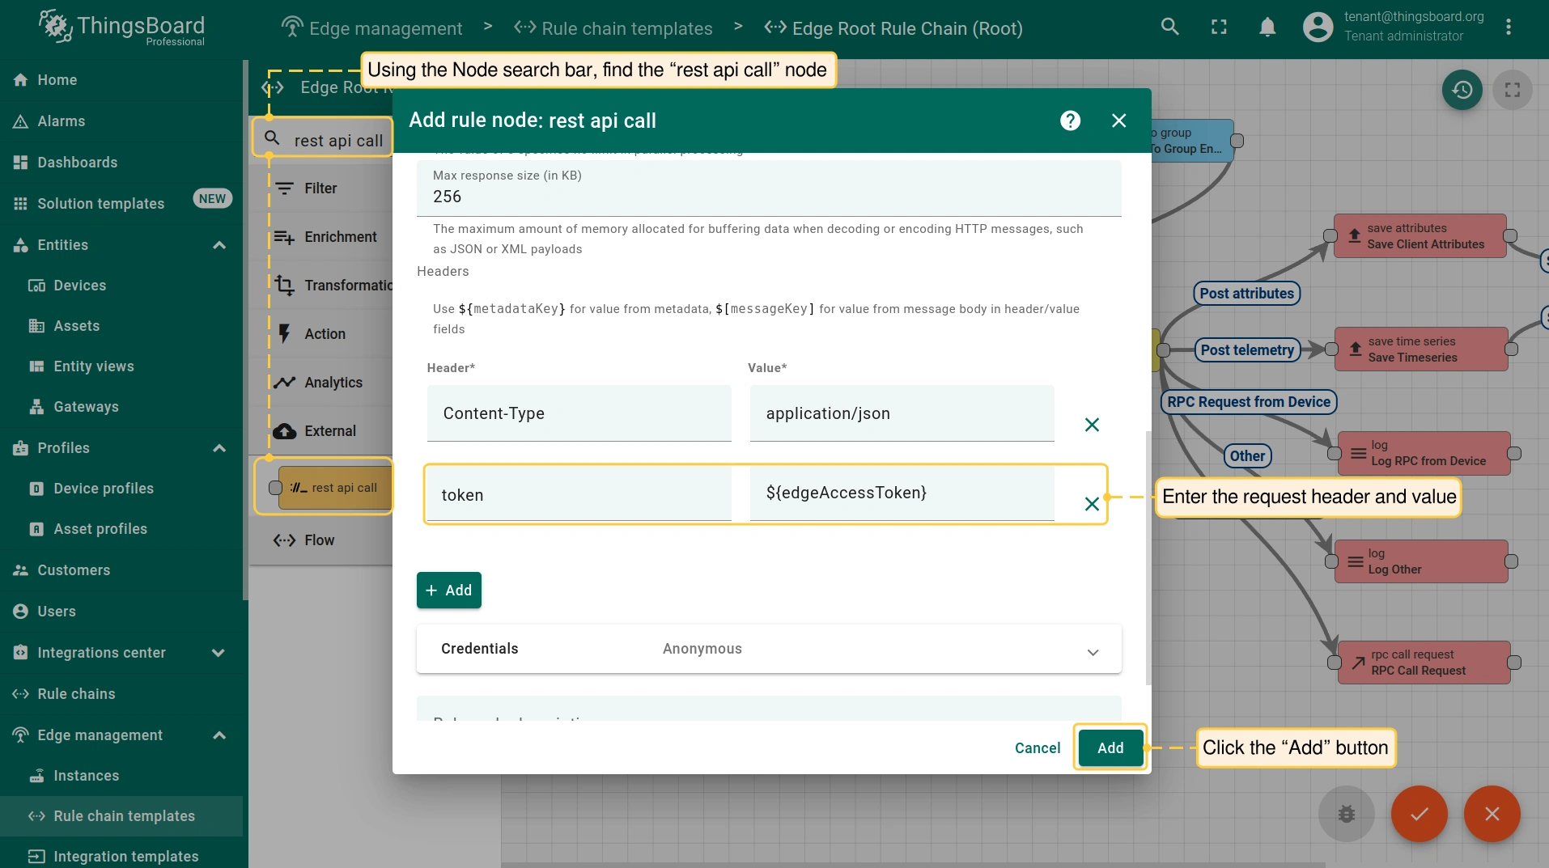
Task: Click the green Add header button
Action: [x=449, y=591]
